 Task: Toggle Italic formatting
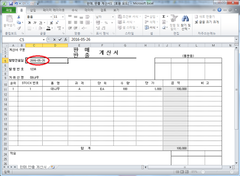(x=35, y=23)
